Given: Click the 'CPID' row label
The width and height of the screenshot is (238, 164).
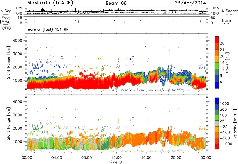Looking at the screenshot, I should point(7,28).
